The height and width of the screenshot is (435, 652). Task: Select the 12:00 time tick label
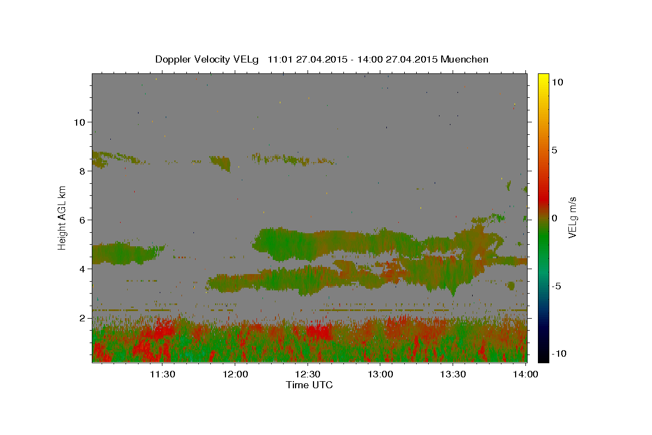tap(235, 374)
